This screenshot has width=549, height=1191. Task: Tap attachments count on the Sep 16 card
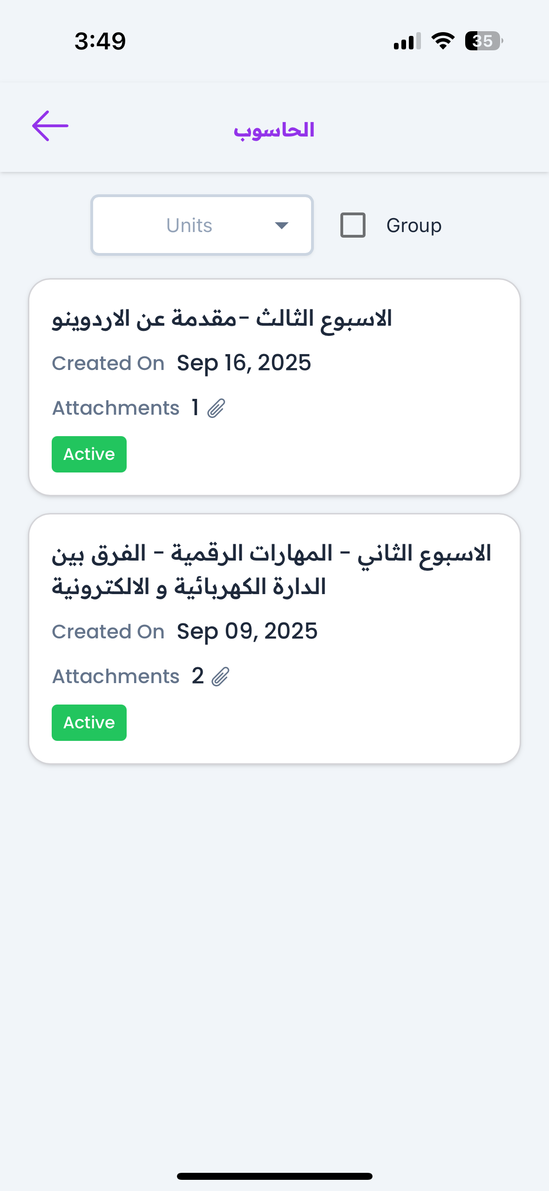[195, 408]
